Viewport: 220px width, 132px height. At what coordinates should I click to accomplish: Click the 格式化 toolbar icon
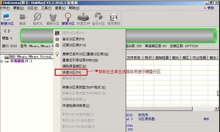point(38,19)
